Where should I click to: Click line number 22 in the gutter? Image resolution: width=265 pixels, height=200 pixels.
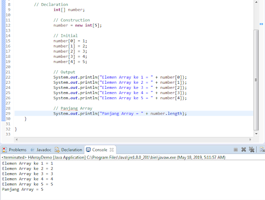[x=8, y=77]
